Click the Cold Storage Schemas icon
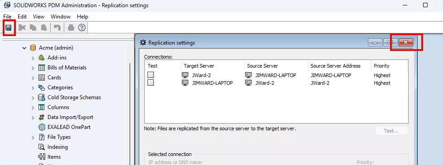The height and width of the screenshot is (165, 443). click(42, 97)
